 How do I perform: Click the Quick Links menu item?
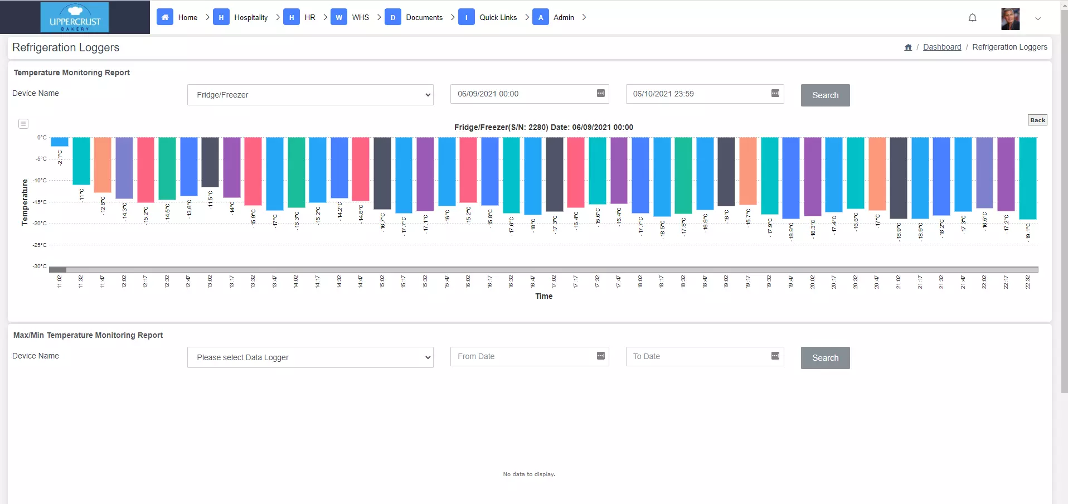coord(498,17)
